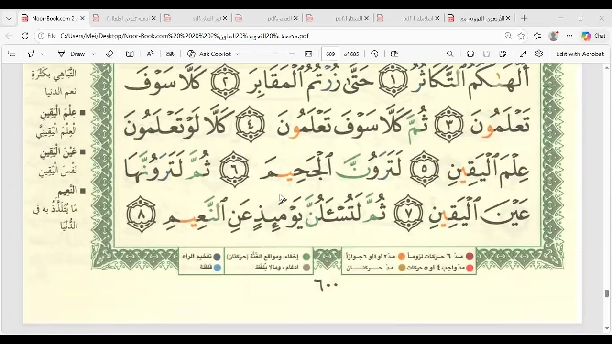This screenshot has height=344, width=612.
Task: Open PDF viewer settings gear
Action: click(x=539, y=54)
